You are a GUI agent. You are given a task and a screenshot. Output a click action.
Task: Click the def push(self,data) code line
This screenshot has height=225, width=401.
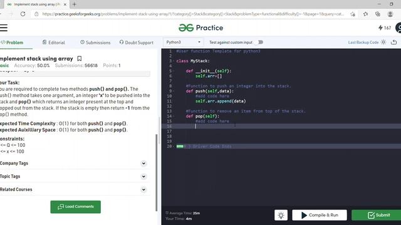[210, 91]
